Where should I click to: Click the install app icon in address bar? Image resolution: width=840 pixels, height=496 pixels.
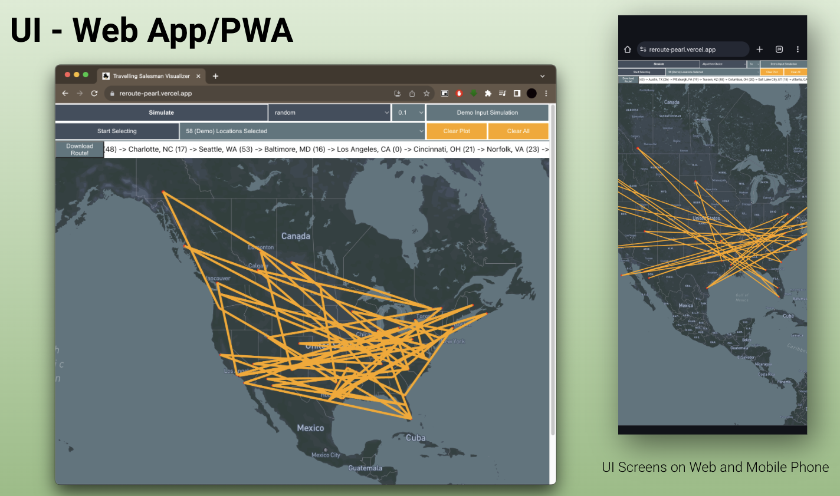click(x=398, y=94)
